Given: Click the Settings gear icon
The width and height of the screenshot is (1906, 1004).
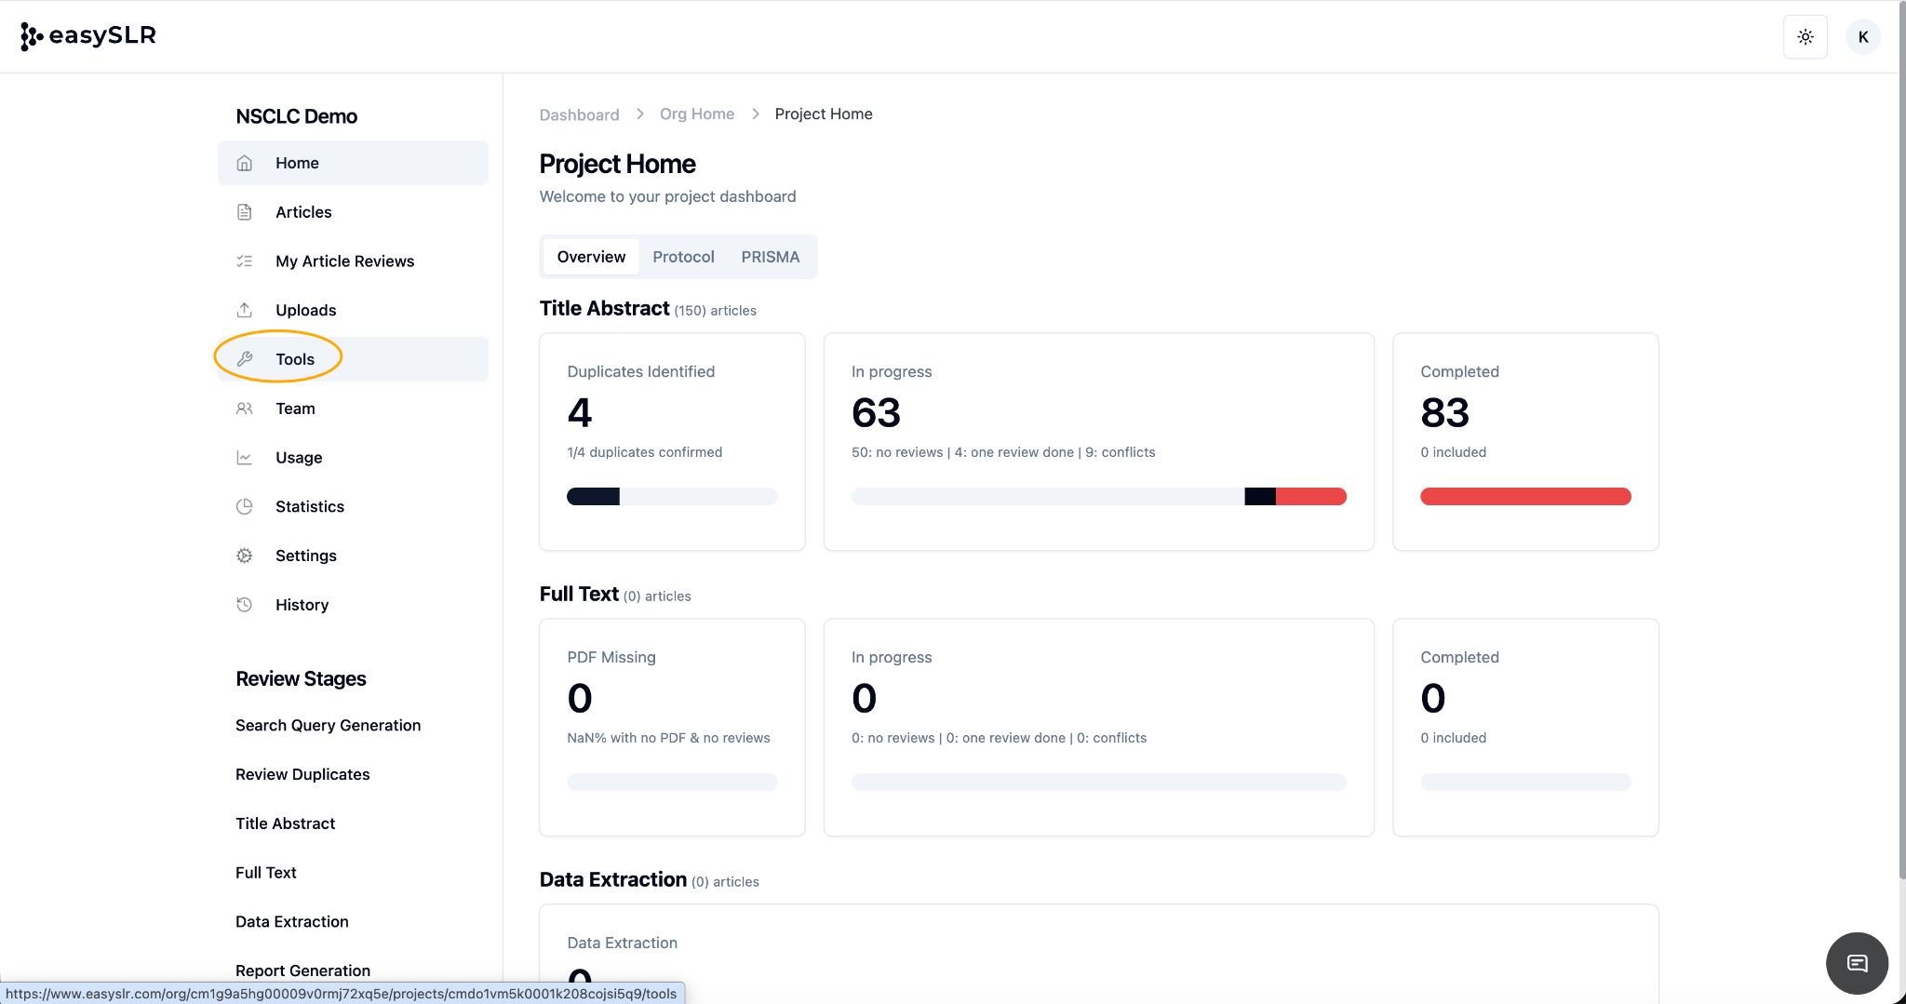Looking at the screenshot, I should click(245, 556).
